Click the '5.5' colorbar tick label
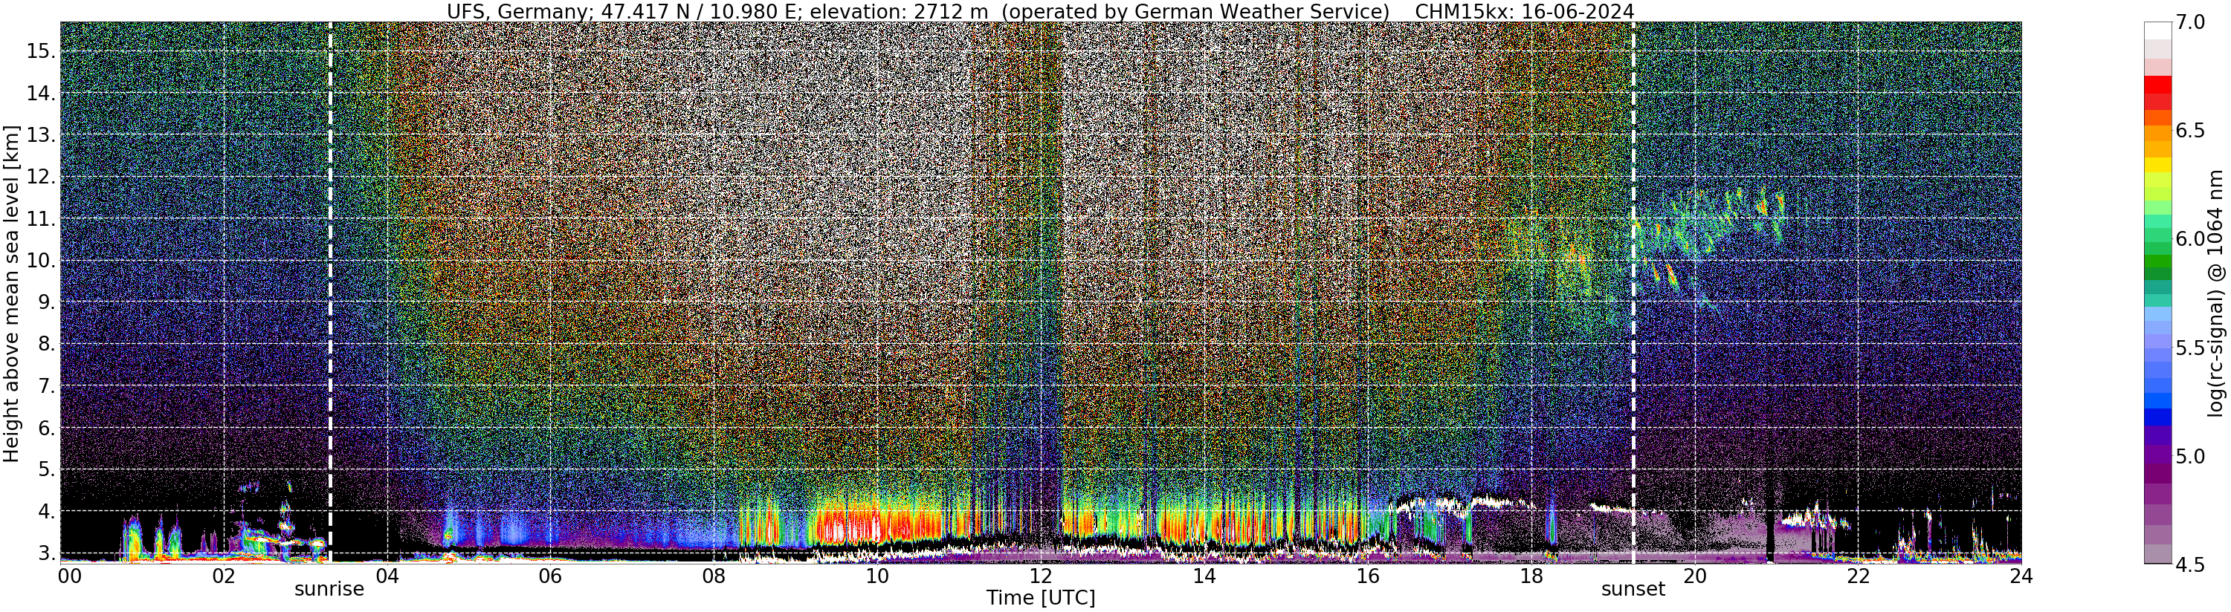The height and width of the screenshot is (612, 2231). tap(2190, 348)
